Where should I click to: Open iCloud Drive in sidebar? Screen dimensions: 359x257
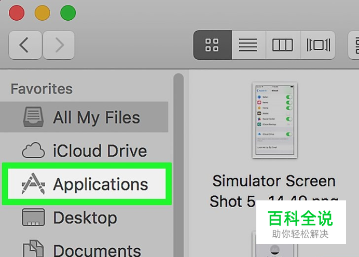84,151
